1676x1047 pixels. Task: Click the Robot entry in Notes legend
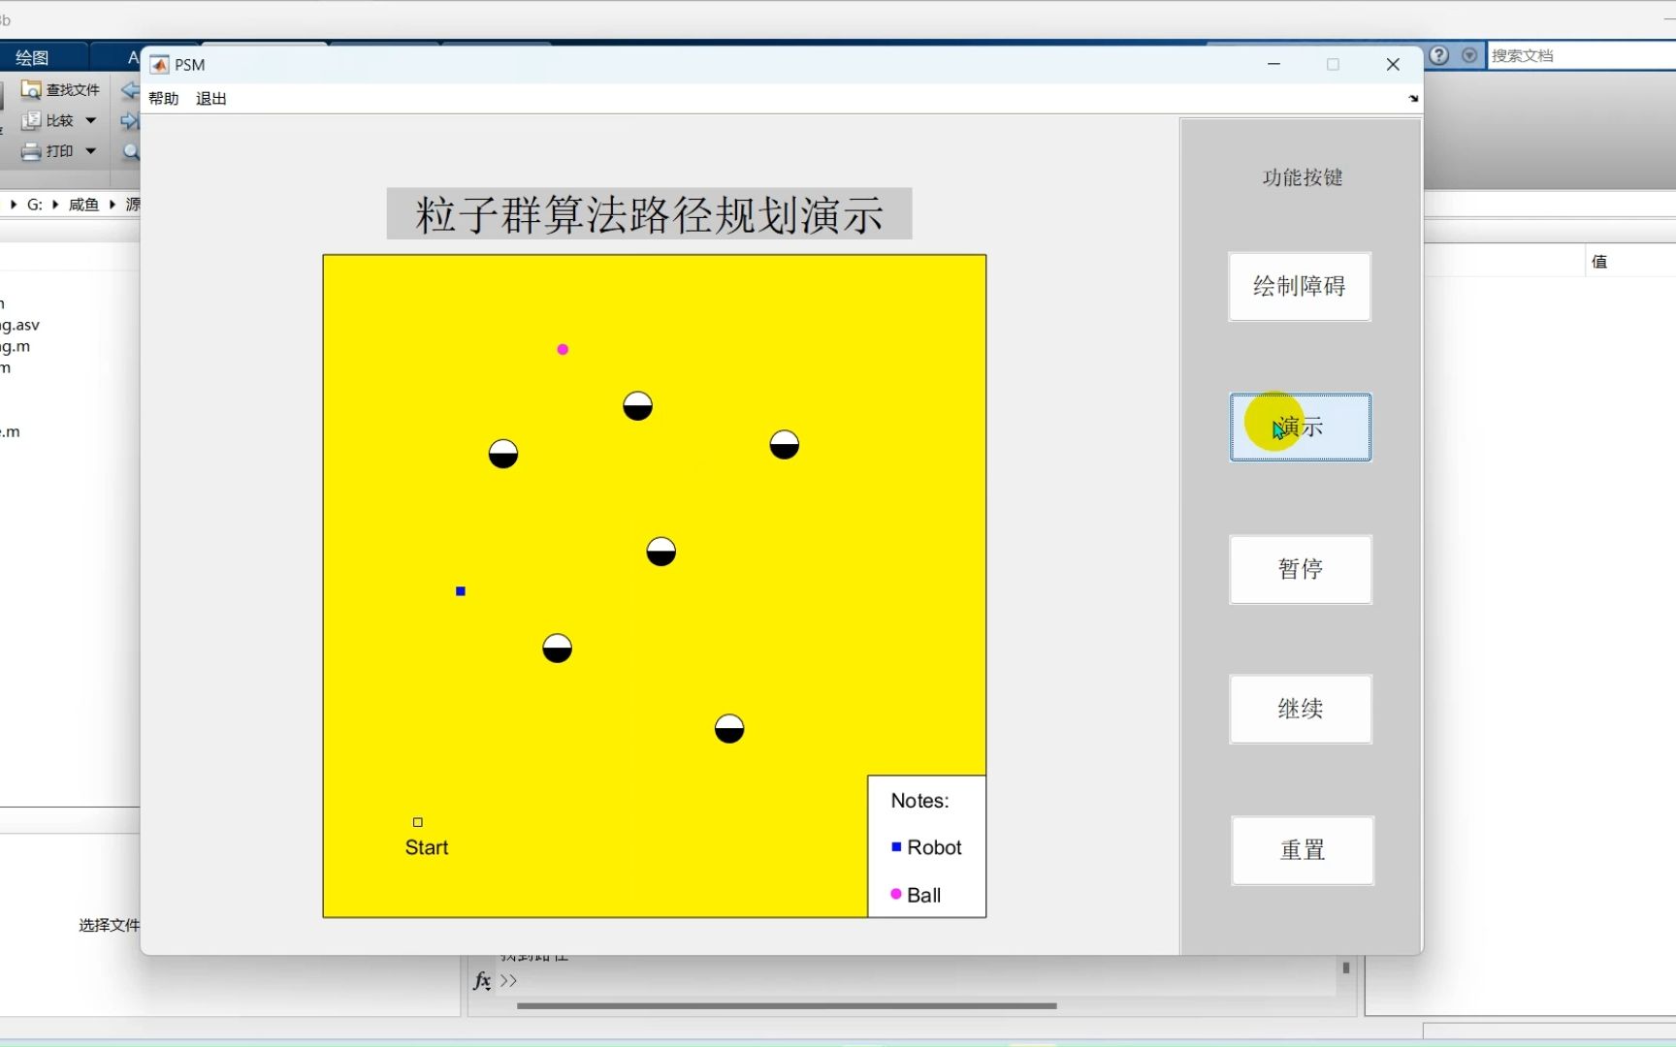[926, 847]
